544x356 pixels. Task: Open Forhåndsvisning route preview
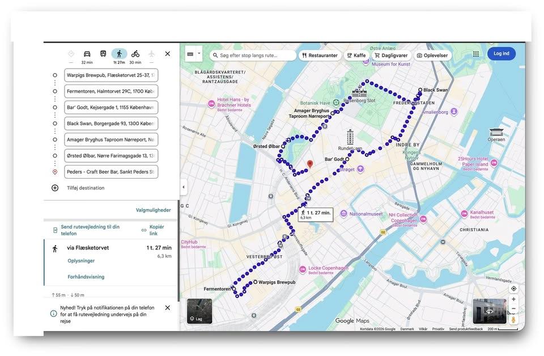pyautogui.click(x=86, y=277)
